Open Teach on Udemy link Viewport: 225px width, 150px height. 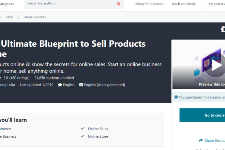pyautogui.click(x=183, y=4)
